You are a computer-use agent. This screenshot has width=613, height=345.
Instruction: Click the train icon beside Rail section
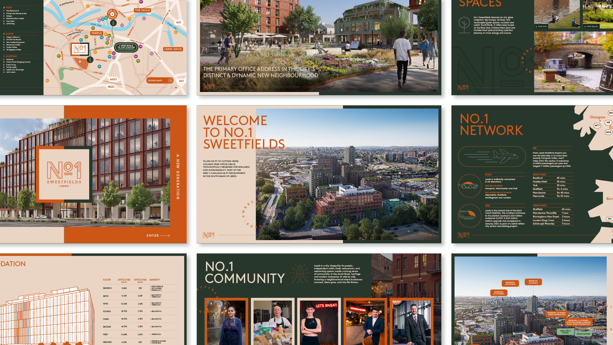point(469,216)
